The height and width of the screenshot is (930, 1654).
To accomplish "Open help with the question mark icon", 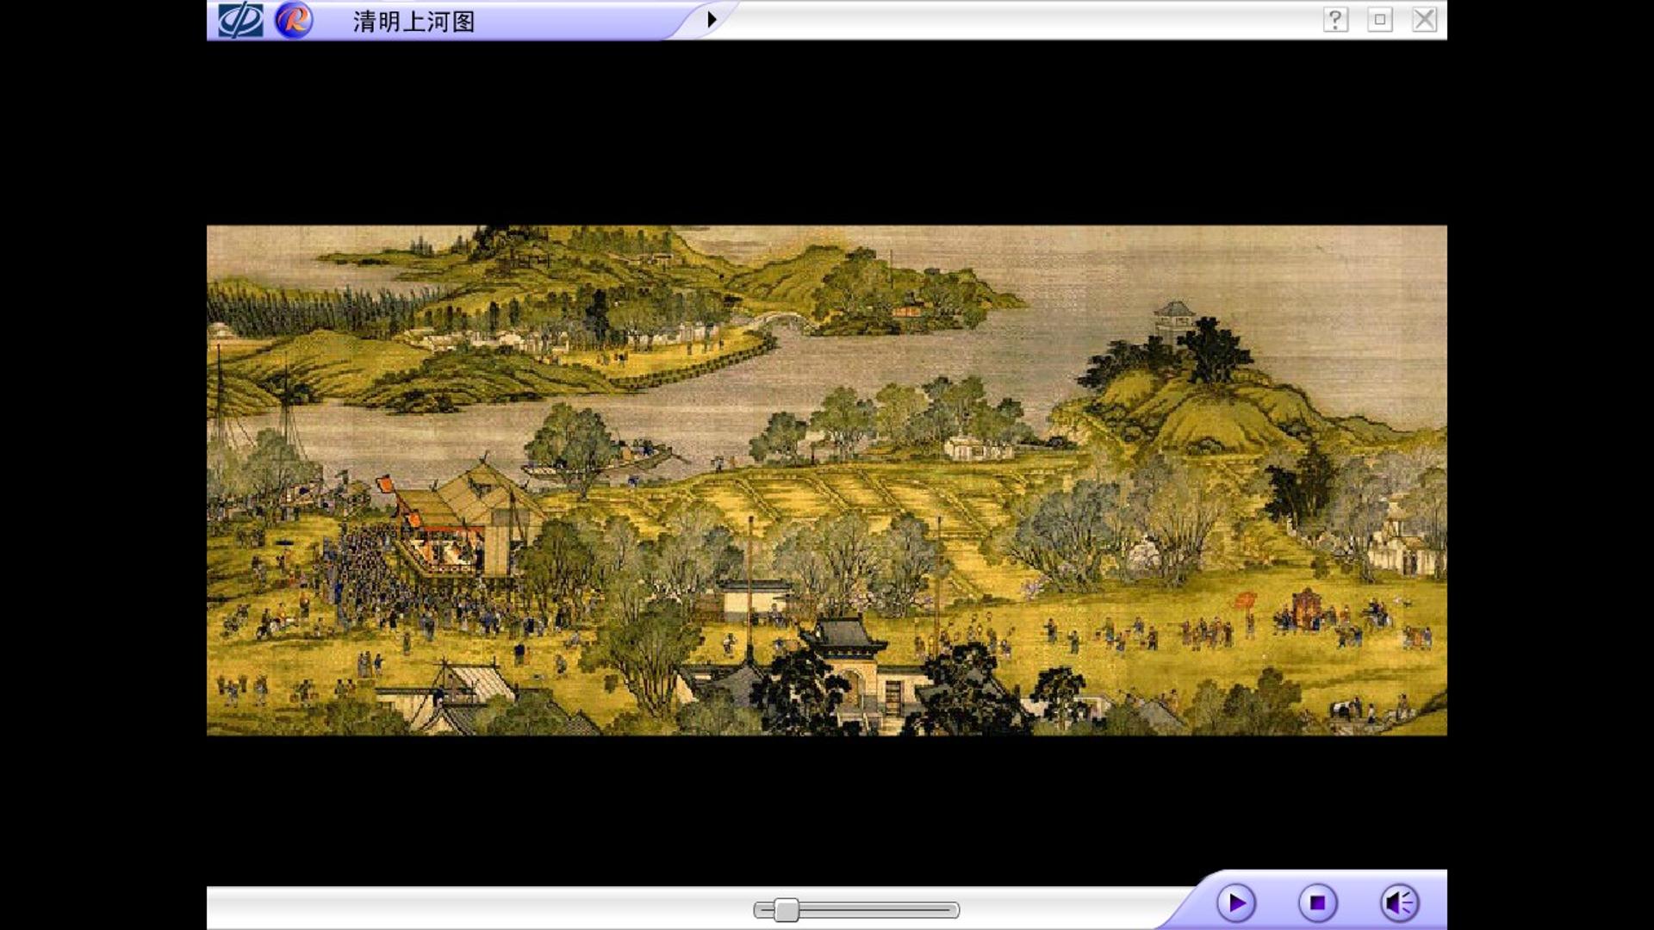I will (x=1335, y=20).
